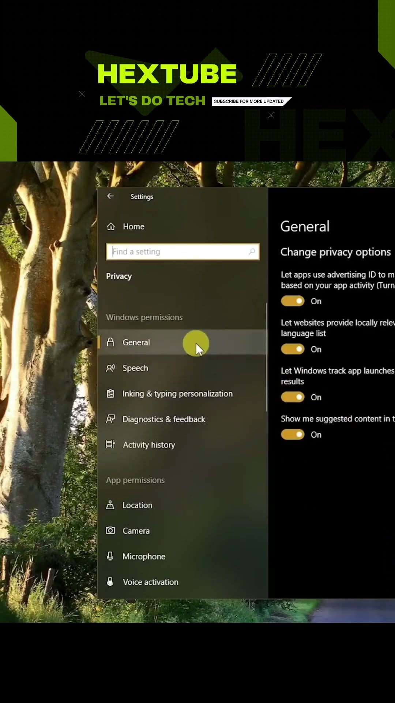The image size is (395, 703).
Task: Open Speech privacy settings
Action: pyautogui.click(x=182, y=368)
